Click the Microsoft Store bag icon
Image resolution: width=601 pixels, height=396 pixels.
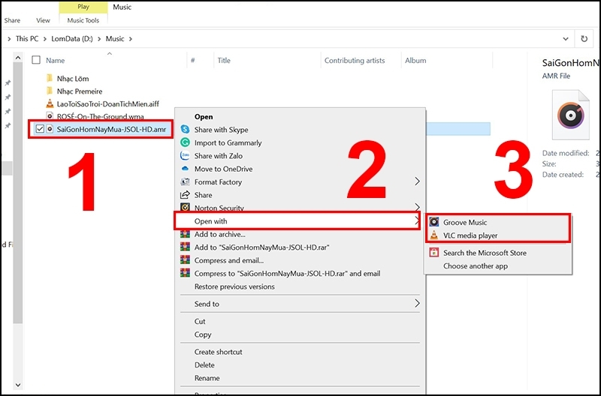[x=434, y=252]
